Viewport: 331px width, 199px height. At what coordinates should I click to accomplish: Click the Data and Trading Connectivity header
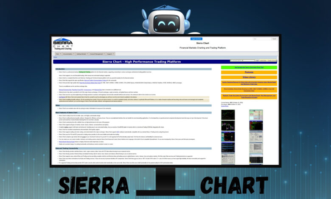tap(133, 149)
